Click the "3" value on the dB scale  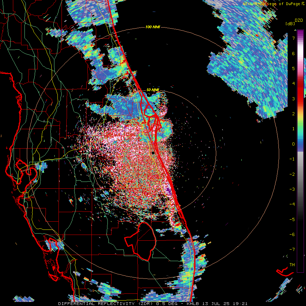(x=293, y=99)
